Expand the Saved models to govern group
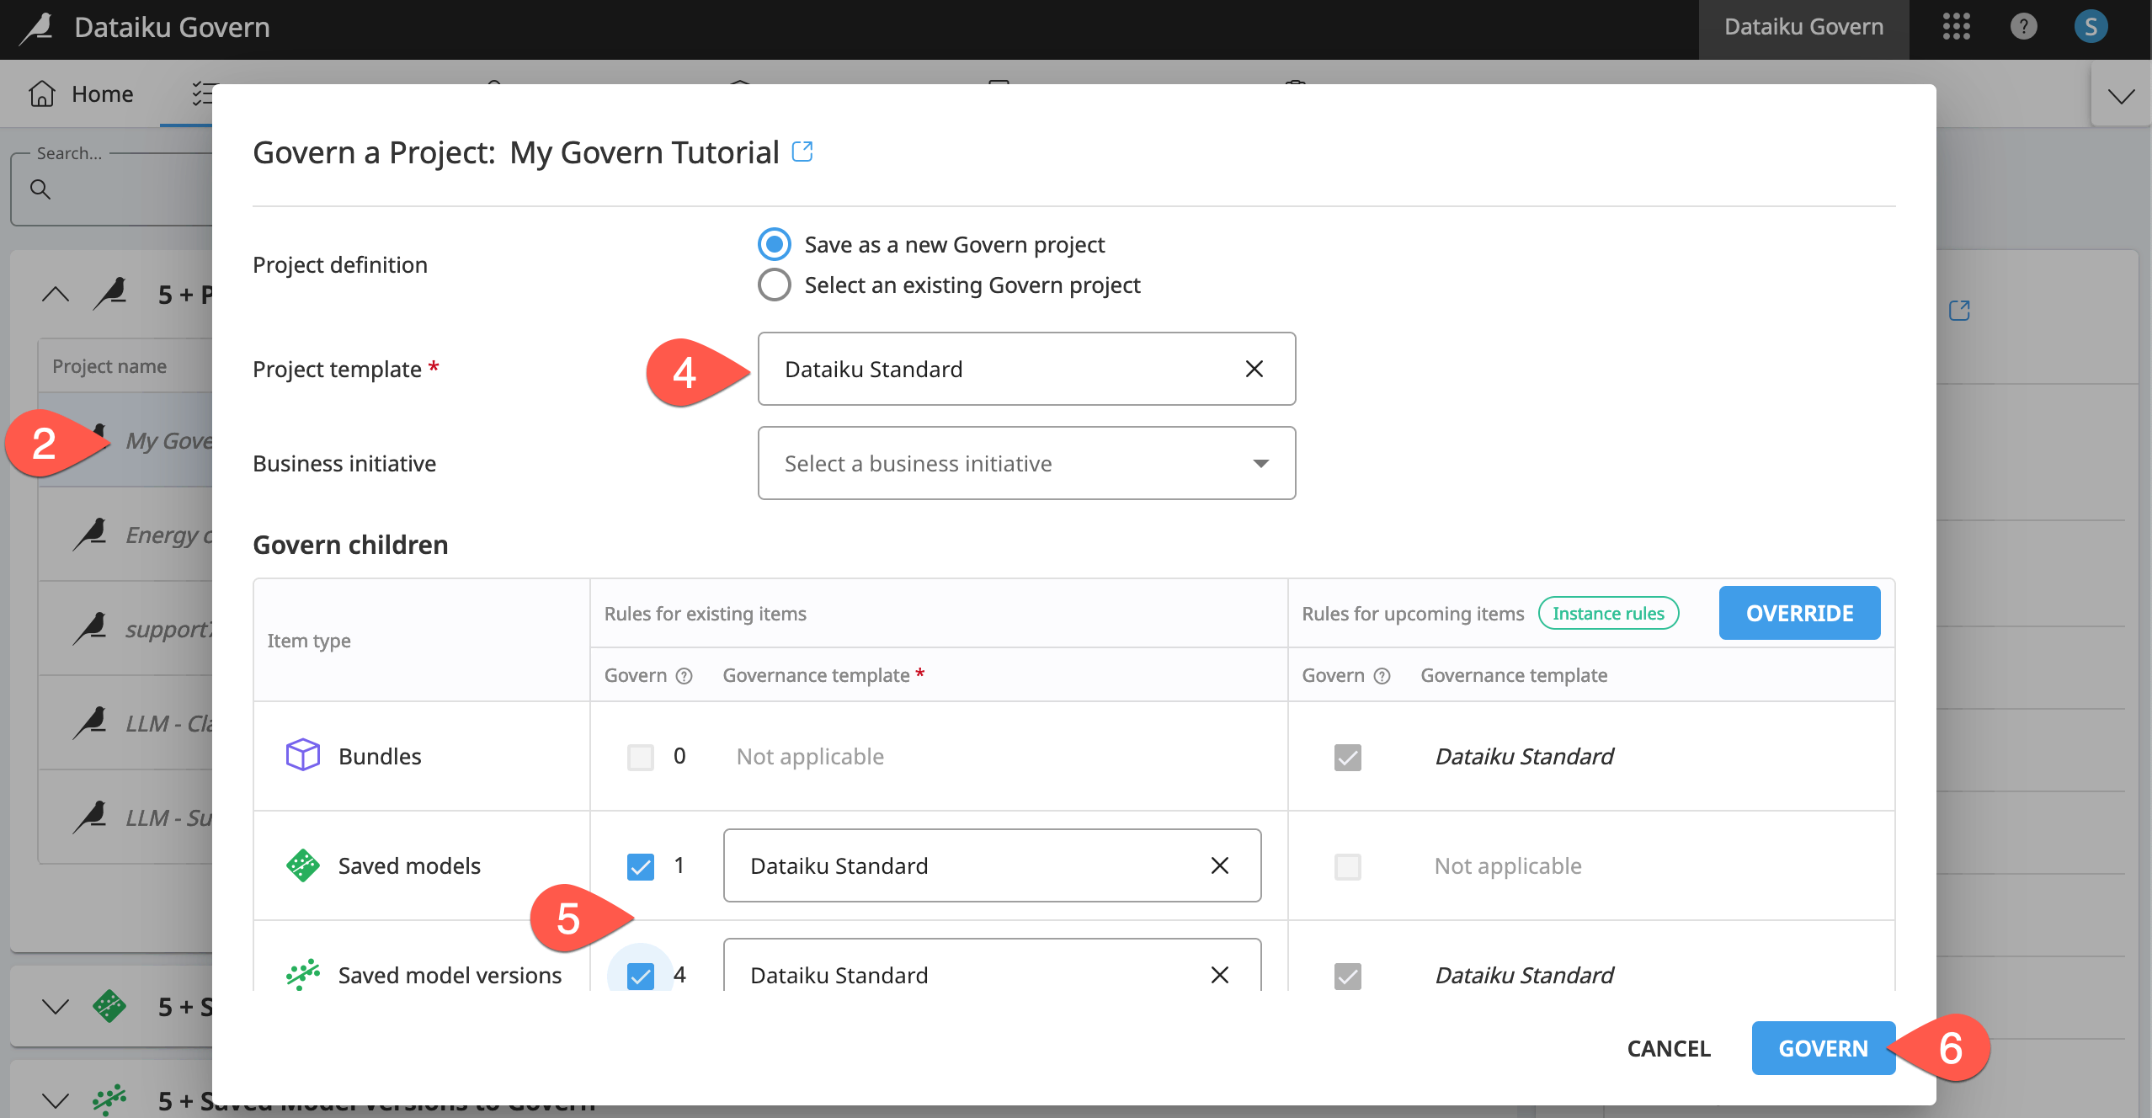The width and height of the screenshot is (2152, 1118). pyautogui.click(x=56, y=1006)
